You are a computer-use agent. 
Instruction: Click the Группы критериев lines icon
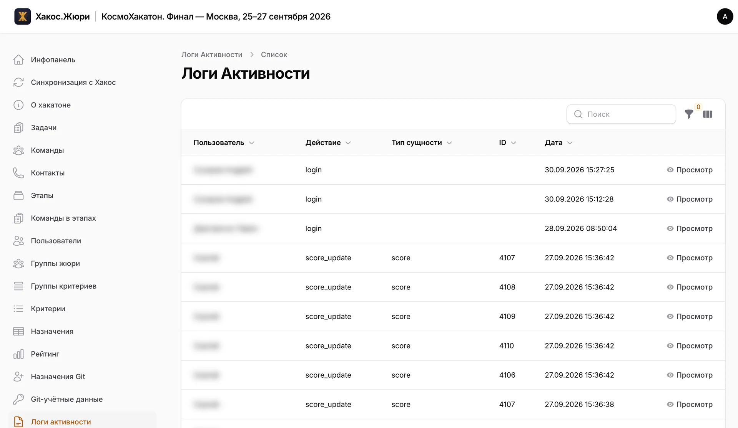[x=18, y=286]
